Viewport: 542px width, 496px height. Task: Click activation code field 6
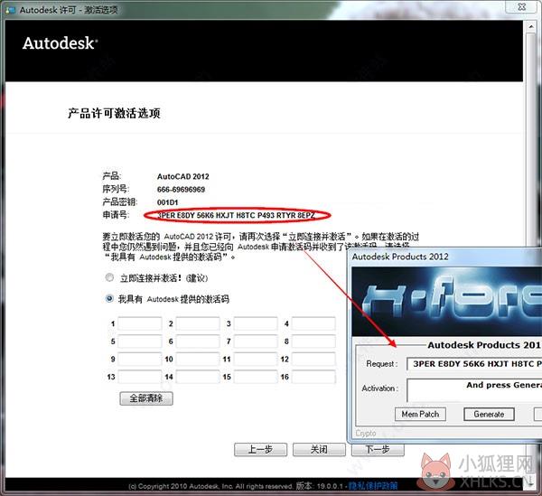click(x=198, y=342)
